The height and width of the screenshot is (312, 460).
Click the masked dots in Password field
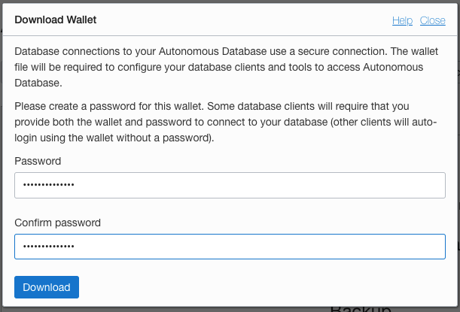(49, 185)
